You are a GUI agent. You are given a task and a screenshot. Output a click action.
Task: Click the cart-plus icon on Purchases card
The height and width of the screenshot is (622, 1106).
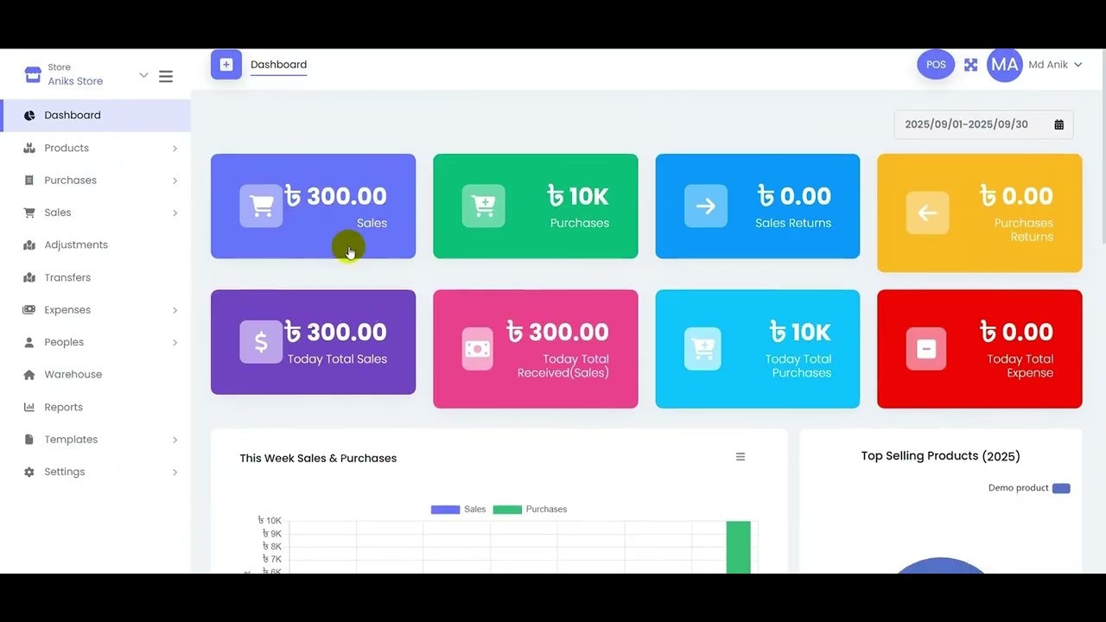coord(483,206)
